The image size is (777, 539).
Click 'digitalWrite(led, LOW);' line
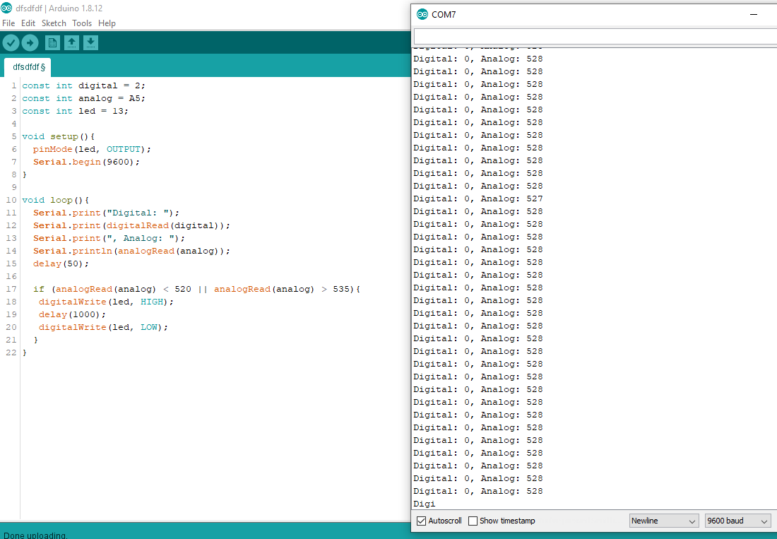tap(104, 328)
